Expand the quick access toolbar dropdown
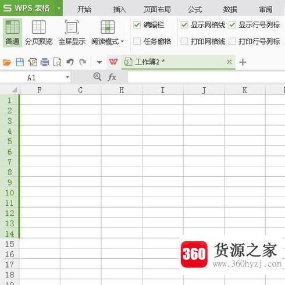285x285 pixels. (99, 62)
